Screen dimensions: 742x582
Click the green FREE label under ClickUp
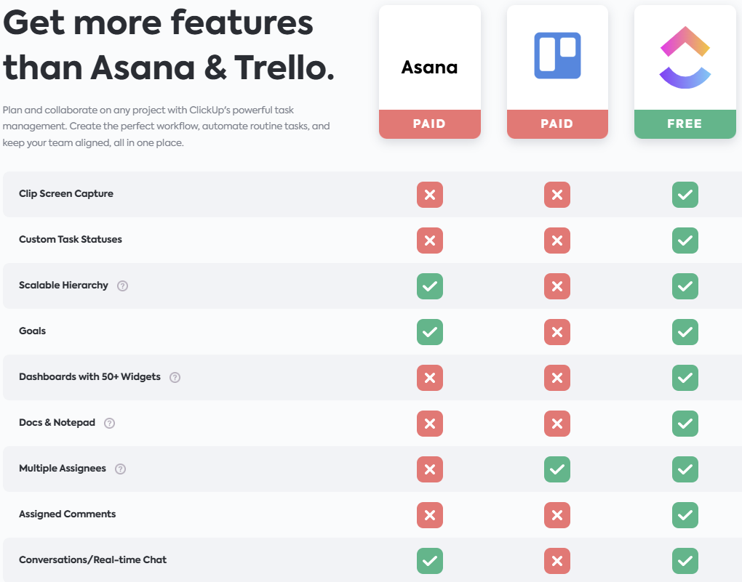685,124
